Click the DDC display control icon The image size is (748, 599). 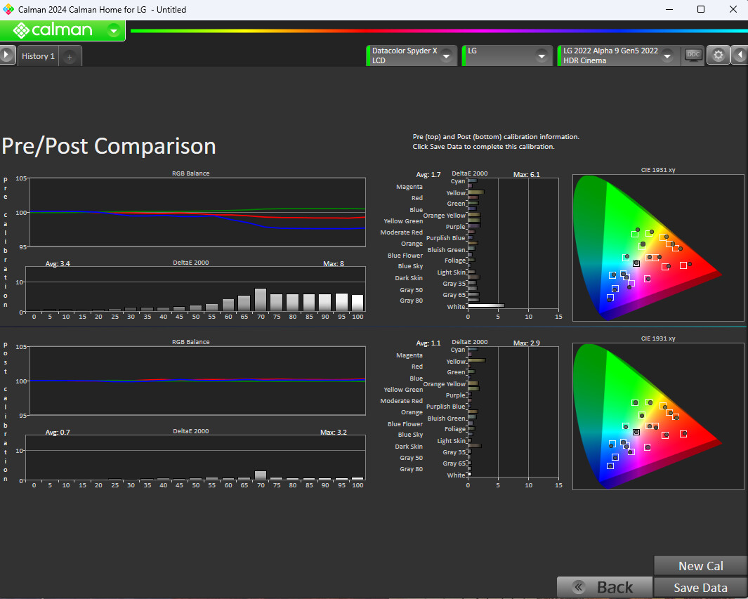[693, 55]
